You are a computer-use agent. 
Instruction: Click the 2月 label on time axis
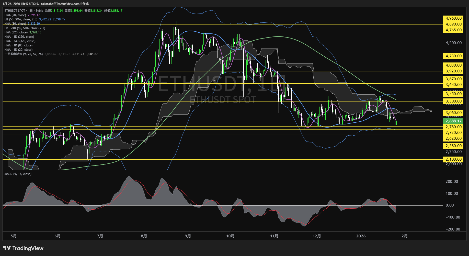coord(405,236)
